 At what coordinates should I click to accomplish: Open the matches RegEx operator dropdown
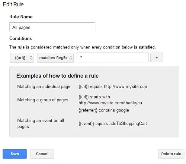coord(55,58)
